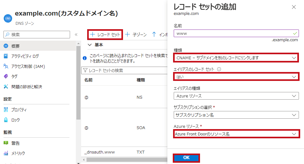Open 問題の診断と解決 from the sidebar
The width and height of the screenshot is (304, 164).
point(27,87)
